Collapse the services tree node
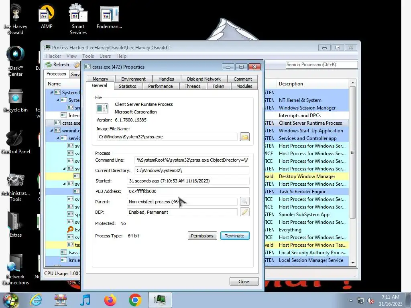Image resolution: width=411 pixels, height=308 pixels. point(58,138)
